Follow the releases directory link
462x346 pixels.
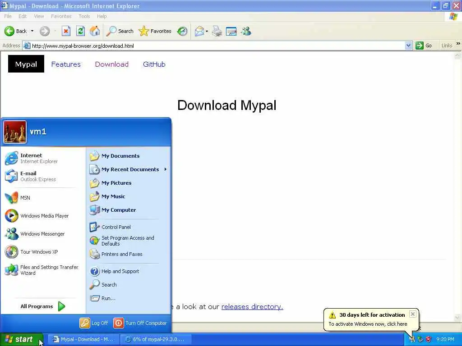click(252, 306)
